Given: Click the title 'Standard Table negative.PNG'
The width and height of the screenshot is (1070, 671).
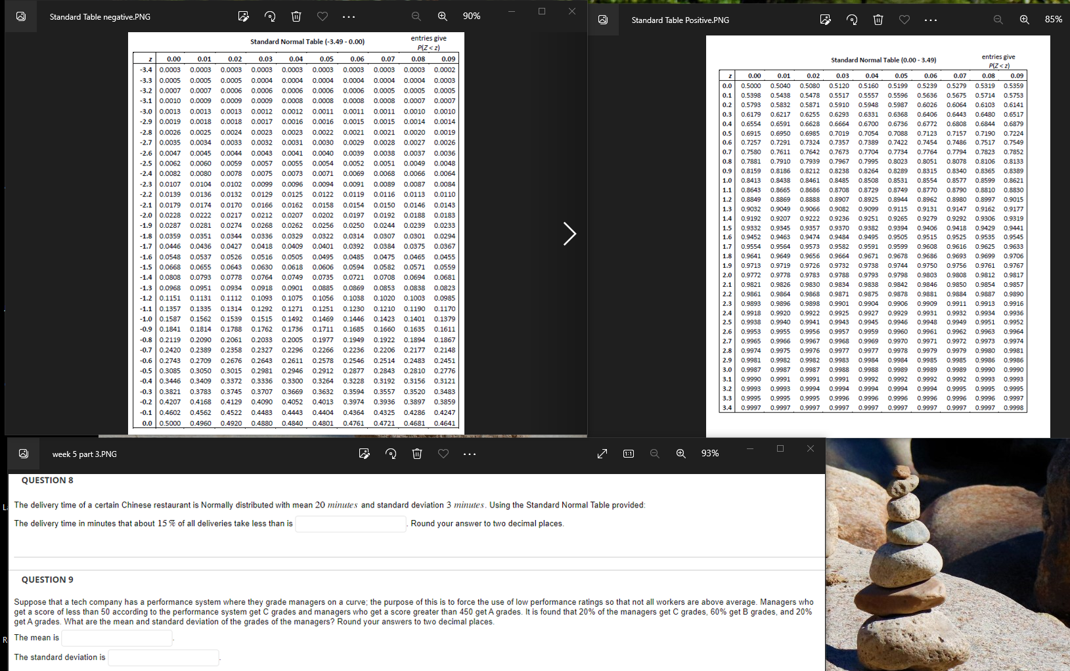Looking at the screenshot, I should point(100,17).
